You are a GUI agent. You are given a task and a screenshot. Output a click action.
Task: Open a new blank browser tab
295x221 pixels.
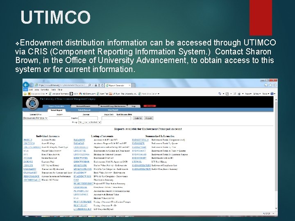(133, 85)
